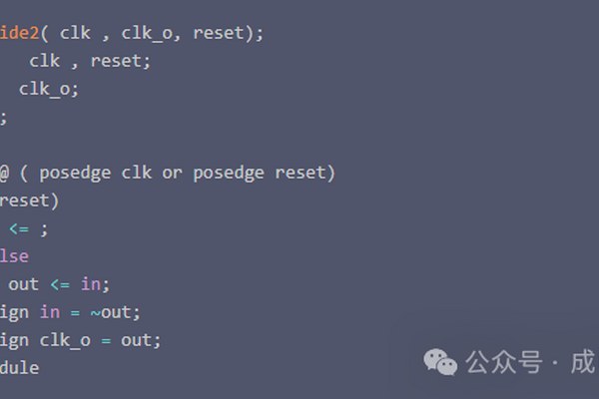The height and width of the screenshot is (399, 599).
Task: Click the standalone "clk_o;" declaration line
Action: 49,89
